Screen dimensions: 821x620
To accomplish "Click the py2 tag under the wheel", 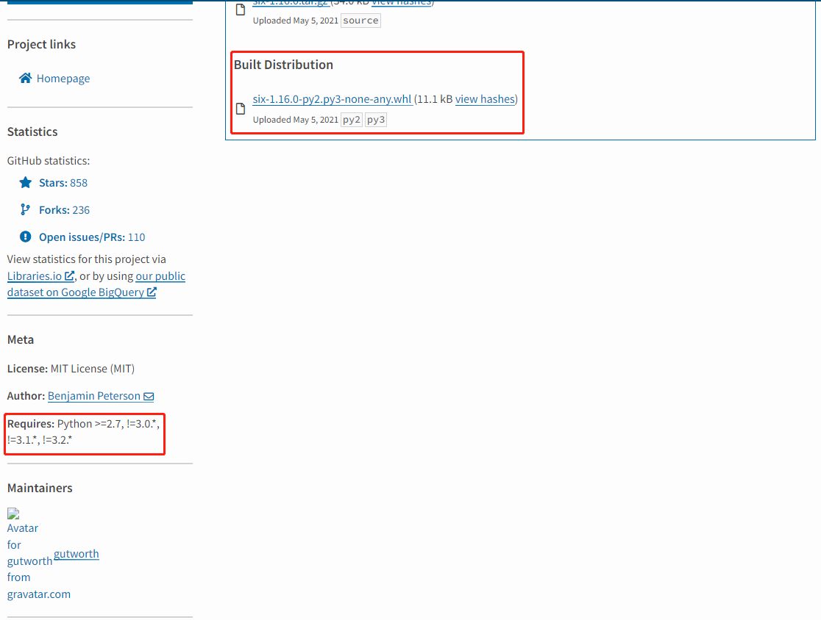I will pos(352,120).
